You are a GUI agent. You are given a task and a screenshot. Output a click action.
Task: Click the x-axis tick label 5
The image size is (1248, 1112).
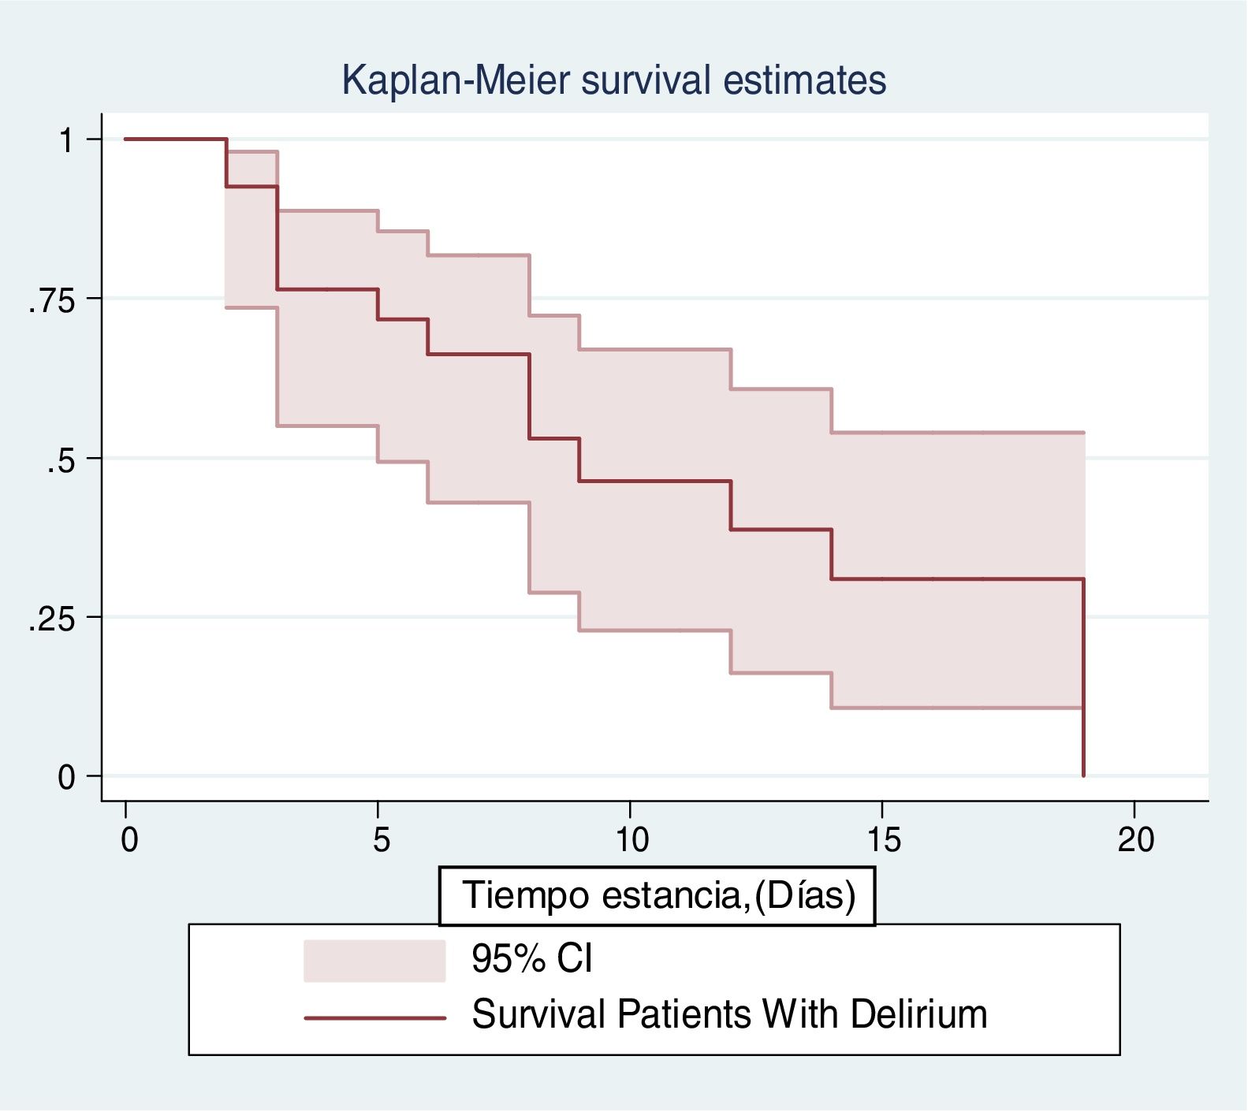(x=381, y=840)
